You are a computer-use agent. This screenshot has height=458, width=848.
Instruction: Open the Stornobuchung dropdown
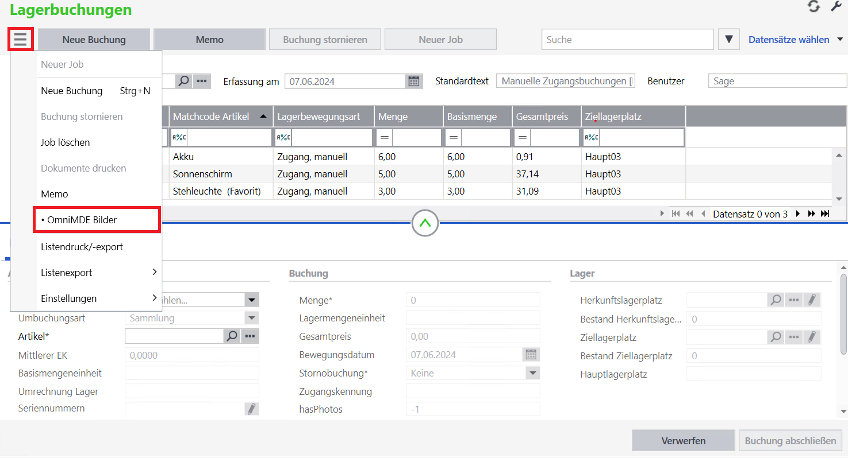click(532, 373)
